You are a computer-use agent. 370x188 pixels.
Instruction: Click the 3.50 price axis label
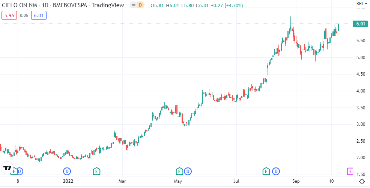click(361, 107)
